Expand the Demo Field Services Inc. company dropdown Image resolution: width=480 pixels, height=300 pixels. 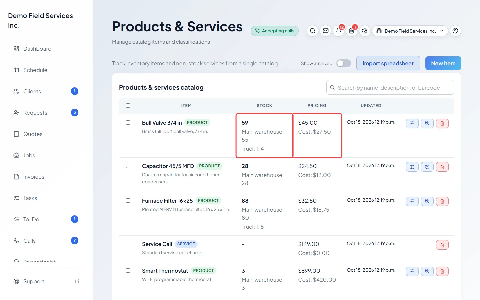(410, 31)
